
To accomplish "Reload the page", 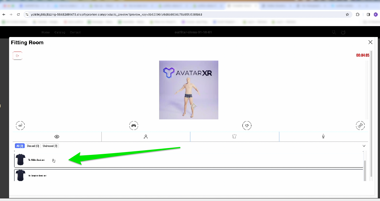I will (18, 15).
